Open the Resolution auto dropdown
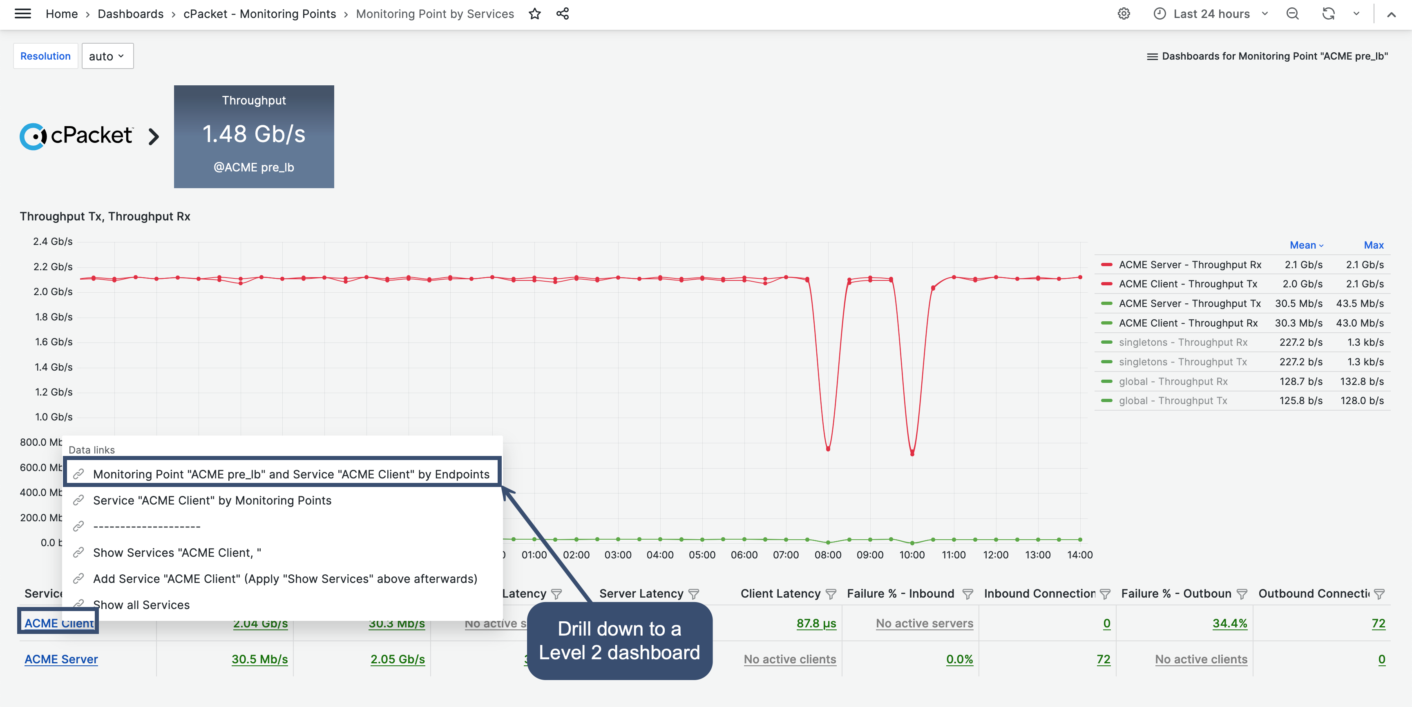 pos(107,56)
